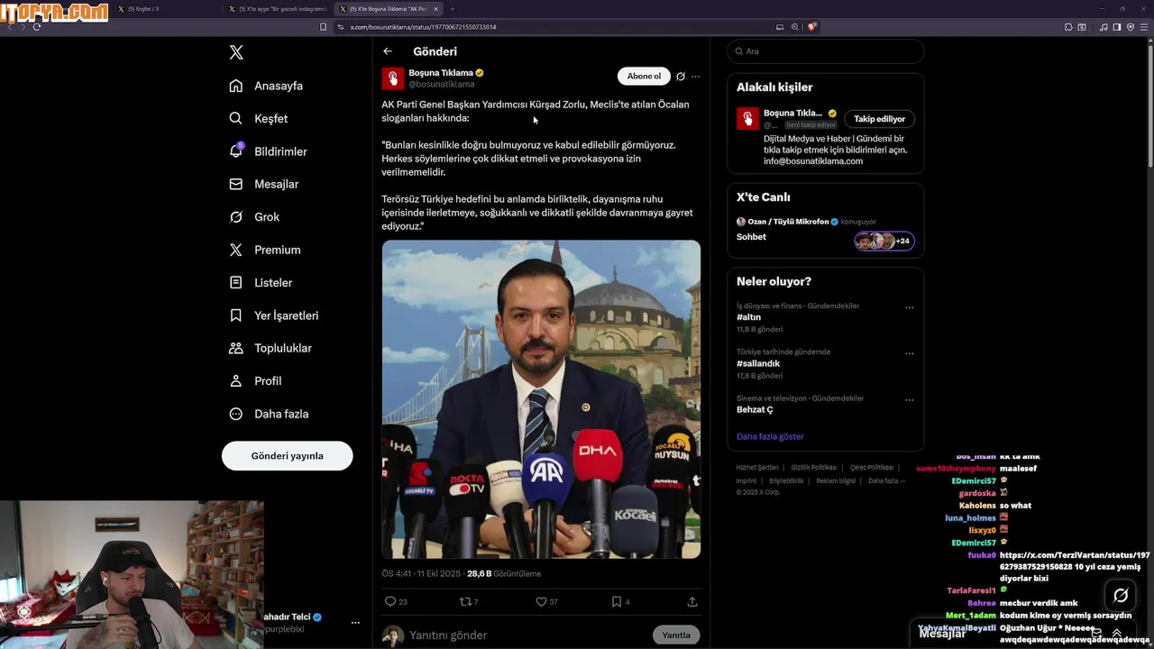Open the Behzat Ç trend
1154x649 pixels.
(x=755, y=409)
